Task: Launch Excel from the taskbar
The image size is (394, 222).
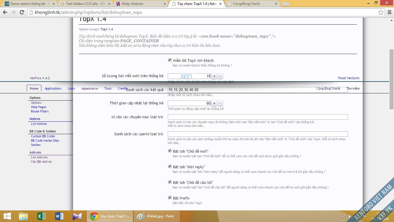Action: click(41, 216)
